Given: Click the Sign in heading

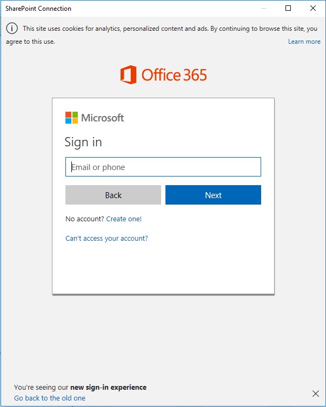Looking at the screenshot, I should (83, 142).
